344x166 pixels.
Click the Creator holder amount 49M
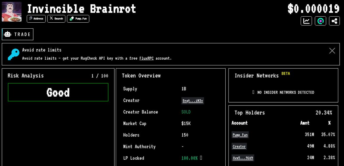(x=310, y=146)
